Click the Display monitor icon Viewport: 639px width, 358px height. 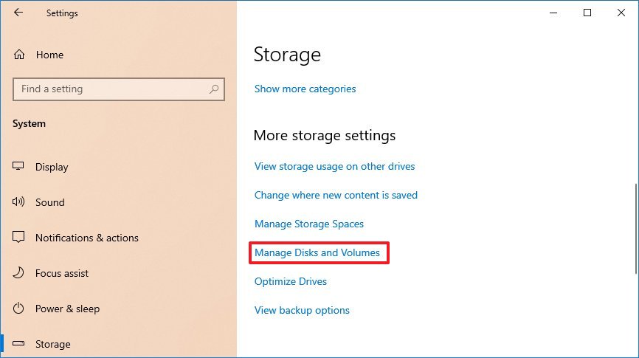click(19, 167)
